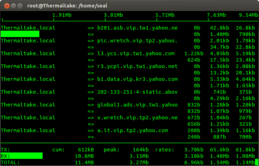The image size is (259, 166).
Task: Click the 5.53kb rate value
Action: (x=220, y=79)
